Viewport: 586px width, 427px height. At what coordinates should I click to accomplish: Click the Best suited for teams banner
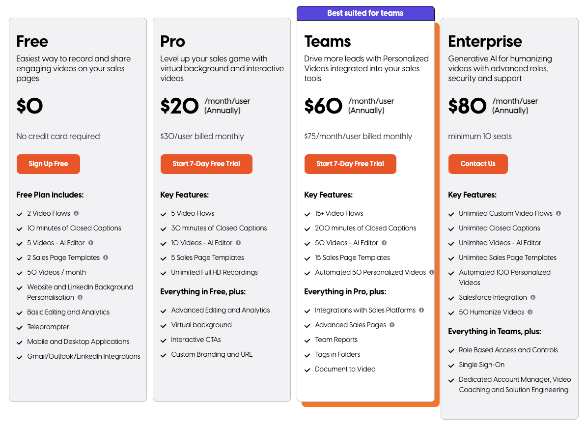(x=365, y=13)
